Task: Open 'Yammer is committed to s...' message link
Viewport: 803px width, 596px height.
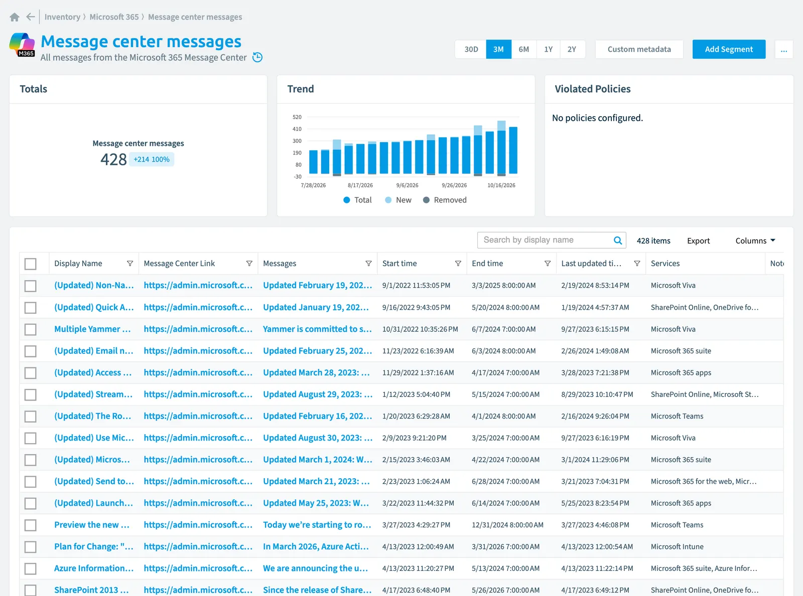Action: [x=317, y=329]
